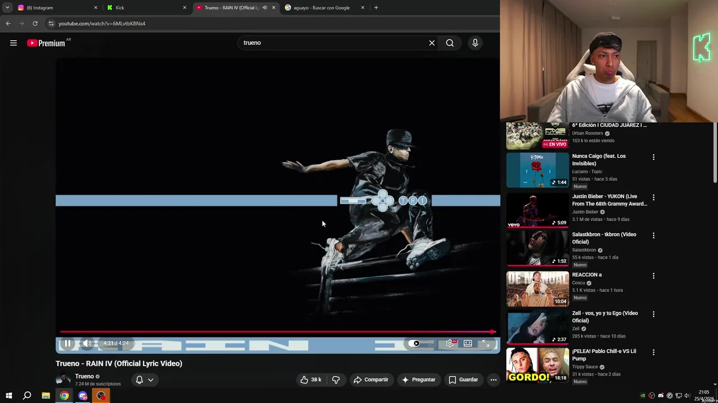Open options for Zell video
This screenshot has width=718, height=403.
click(653, 315)
